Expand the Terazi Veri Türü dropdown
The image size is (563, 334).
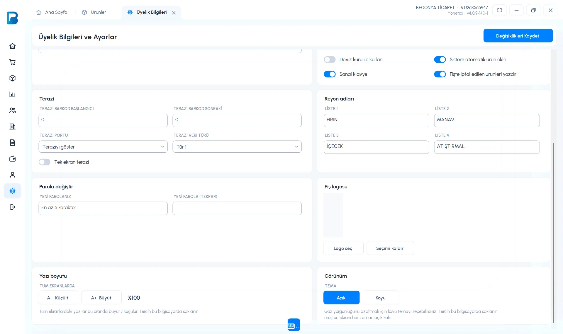(x=237, y=147)
